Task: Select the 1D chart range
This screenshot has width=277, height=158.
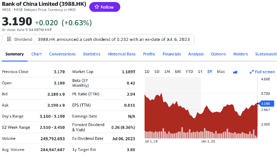Action: point(147,72)
